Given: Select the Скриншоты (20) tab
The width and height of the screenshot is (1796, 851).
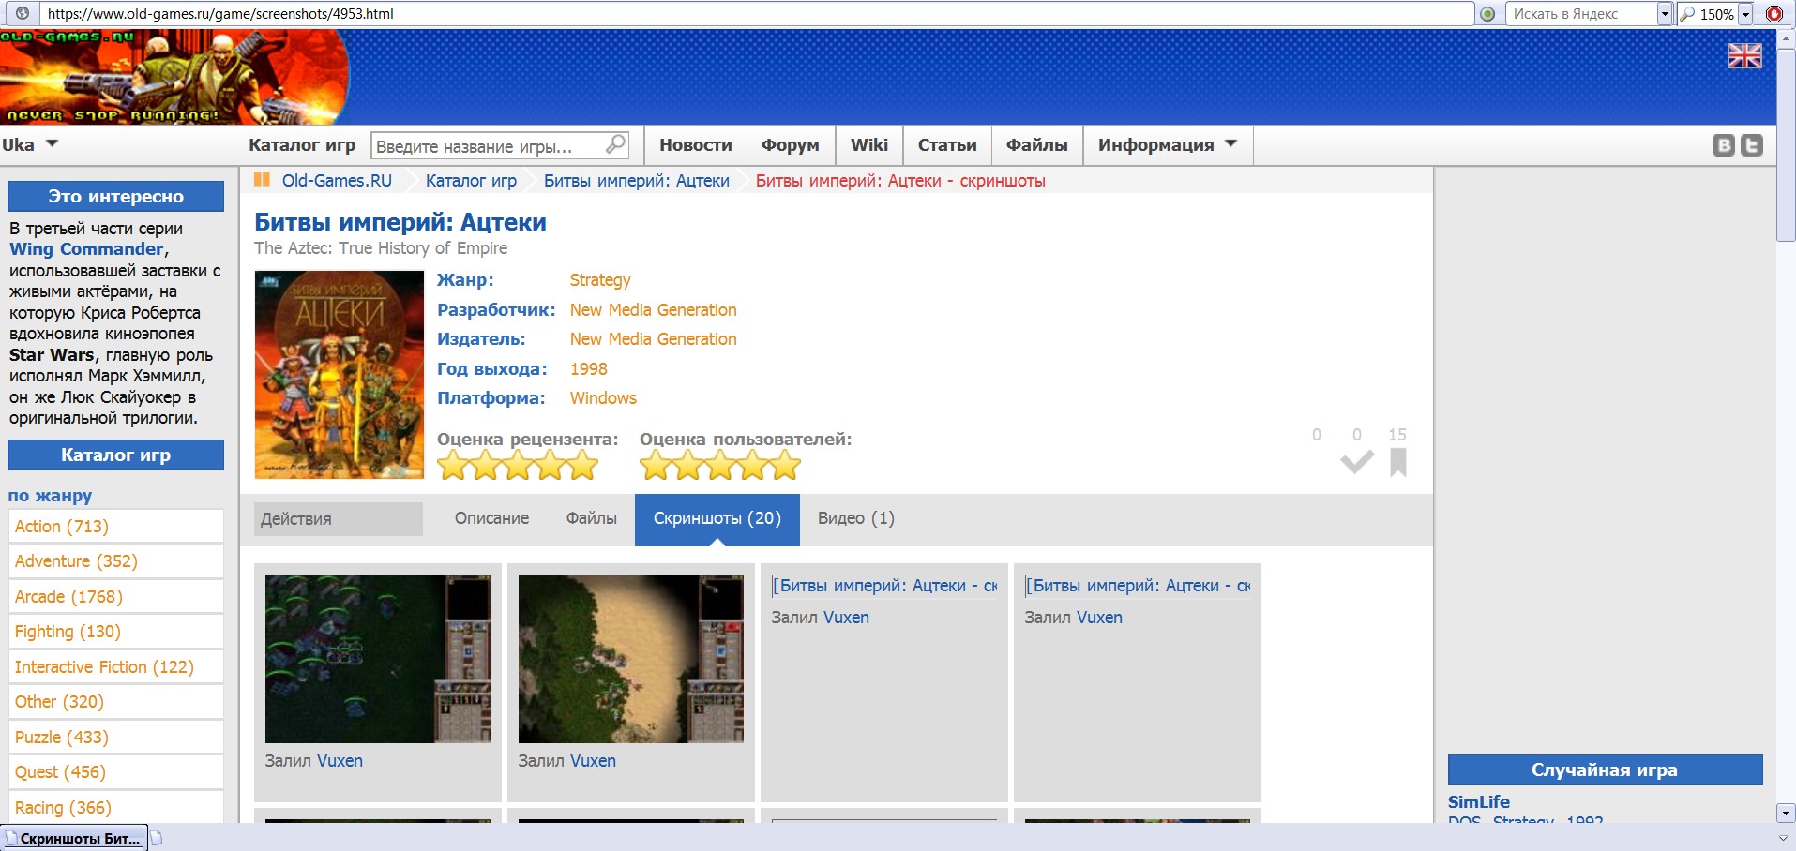Looking at the screenshot, I should 717,519.
